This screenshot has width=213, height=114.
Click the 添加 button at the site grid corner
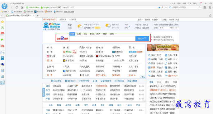pyautogui.click(x=143, y=77)
